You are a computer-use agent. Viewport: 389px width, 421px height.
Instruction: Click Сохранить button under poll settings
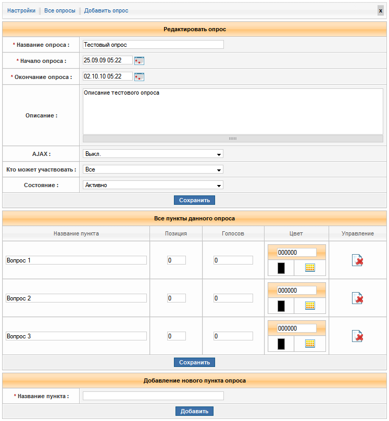click(x=194, y=200)
